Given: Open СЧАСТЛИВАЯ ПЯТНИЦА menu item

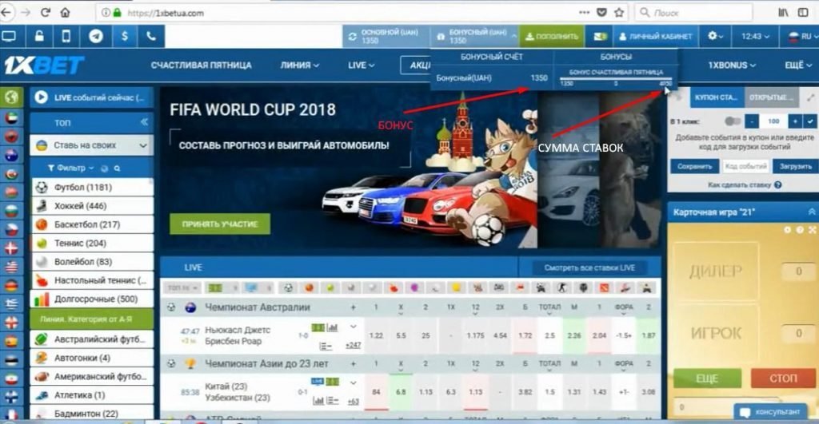Looking at the screenshot, I should click(x=201, y=65).
